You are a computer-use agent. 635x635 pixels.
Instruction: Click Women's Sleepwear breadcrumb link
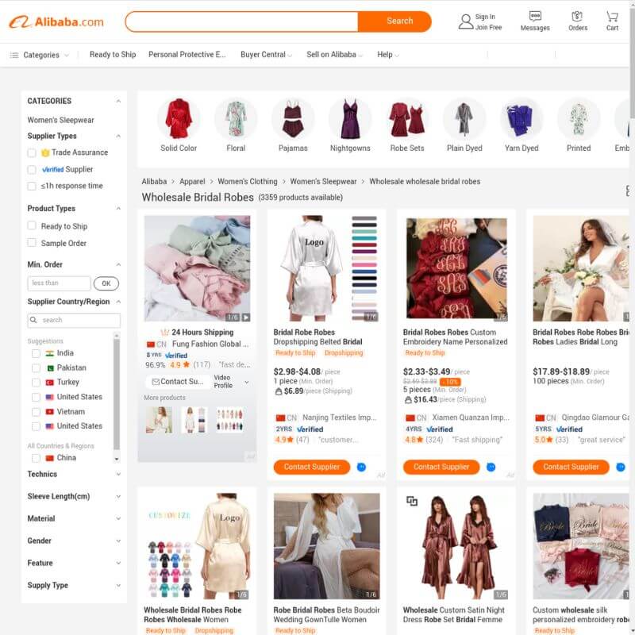click(323, 182)
